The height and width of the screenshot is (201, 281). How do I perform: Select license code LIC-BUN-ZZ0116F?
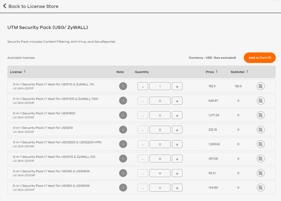(23, 146)
